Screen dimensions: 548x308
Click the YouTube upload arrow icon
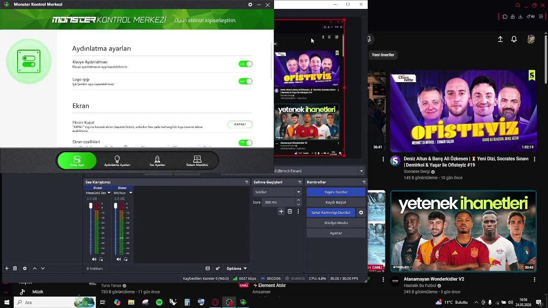tap(500, 39)
